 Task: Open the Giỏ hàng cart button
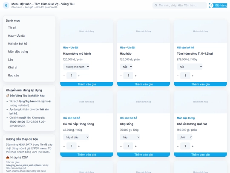tap(218, 6)
